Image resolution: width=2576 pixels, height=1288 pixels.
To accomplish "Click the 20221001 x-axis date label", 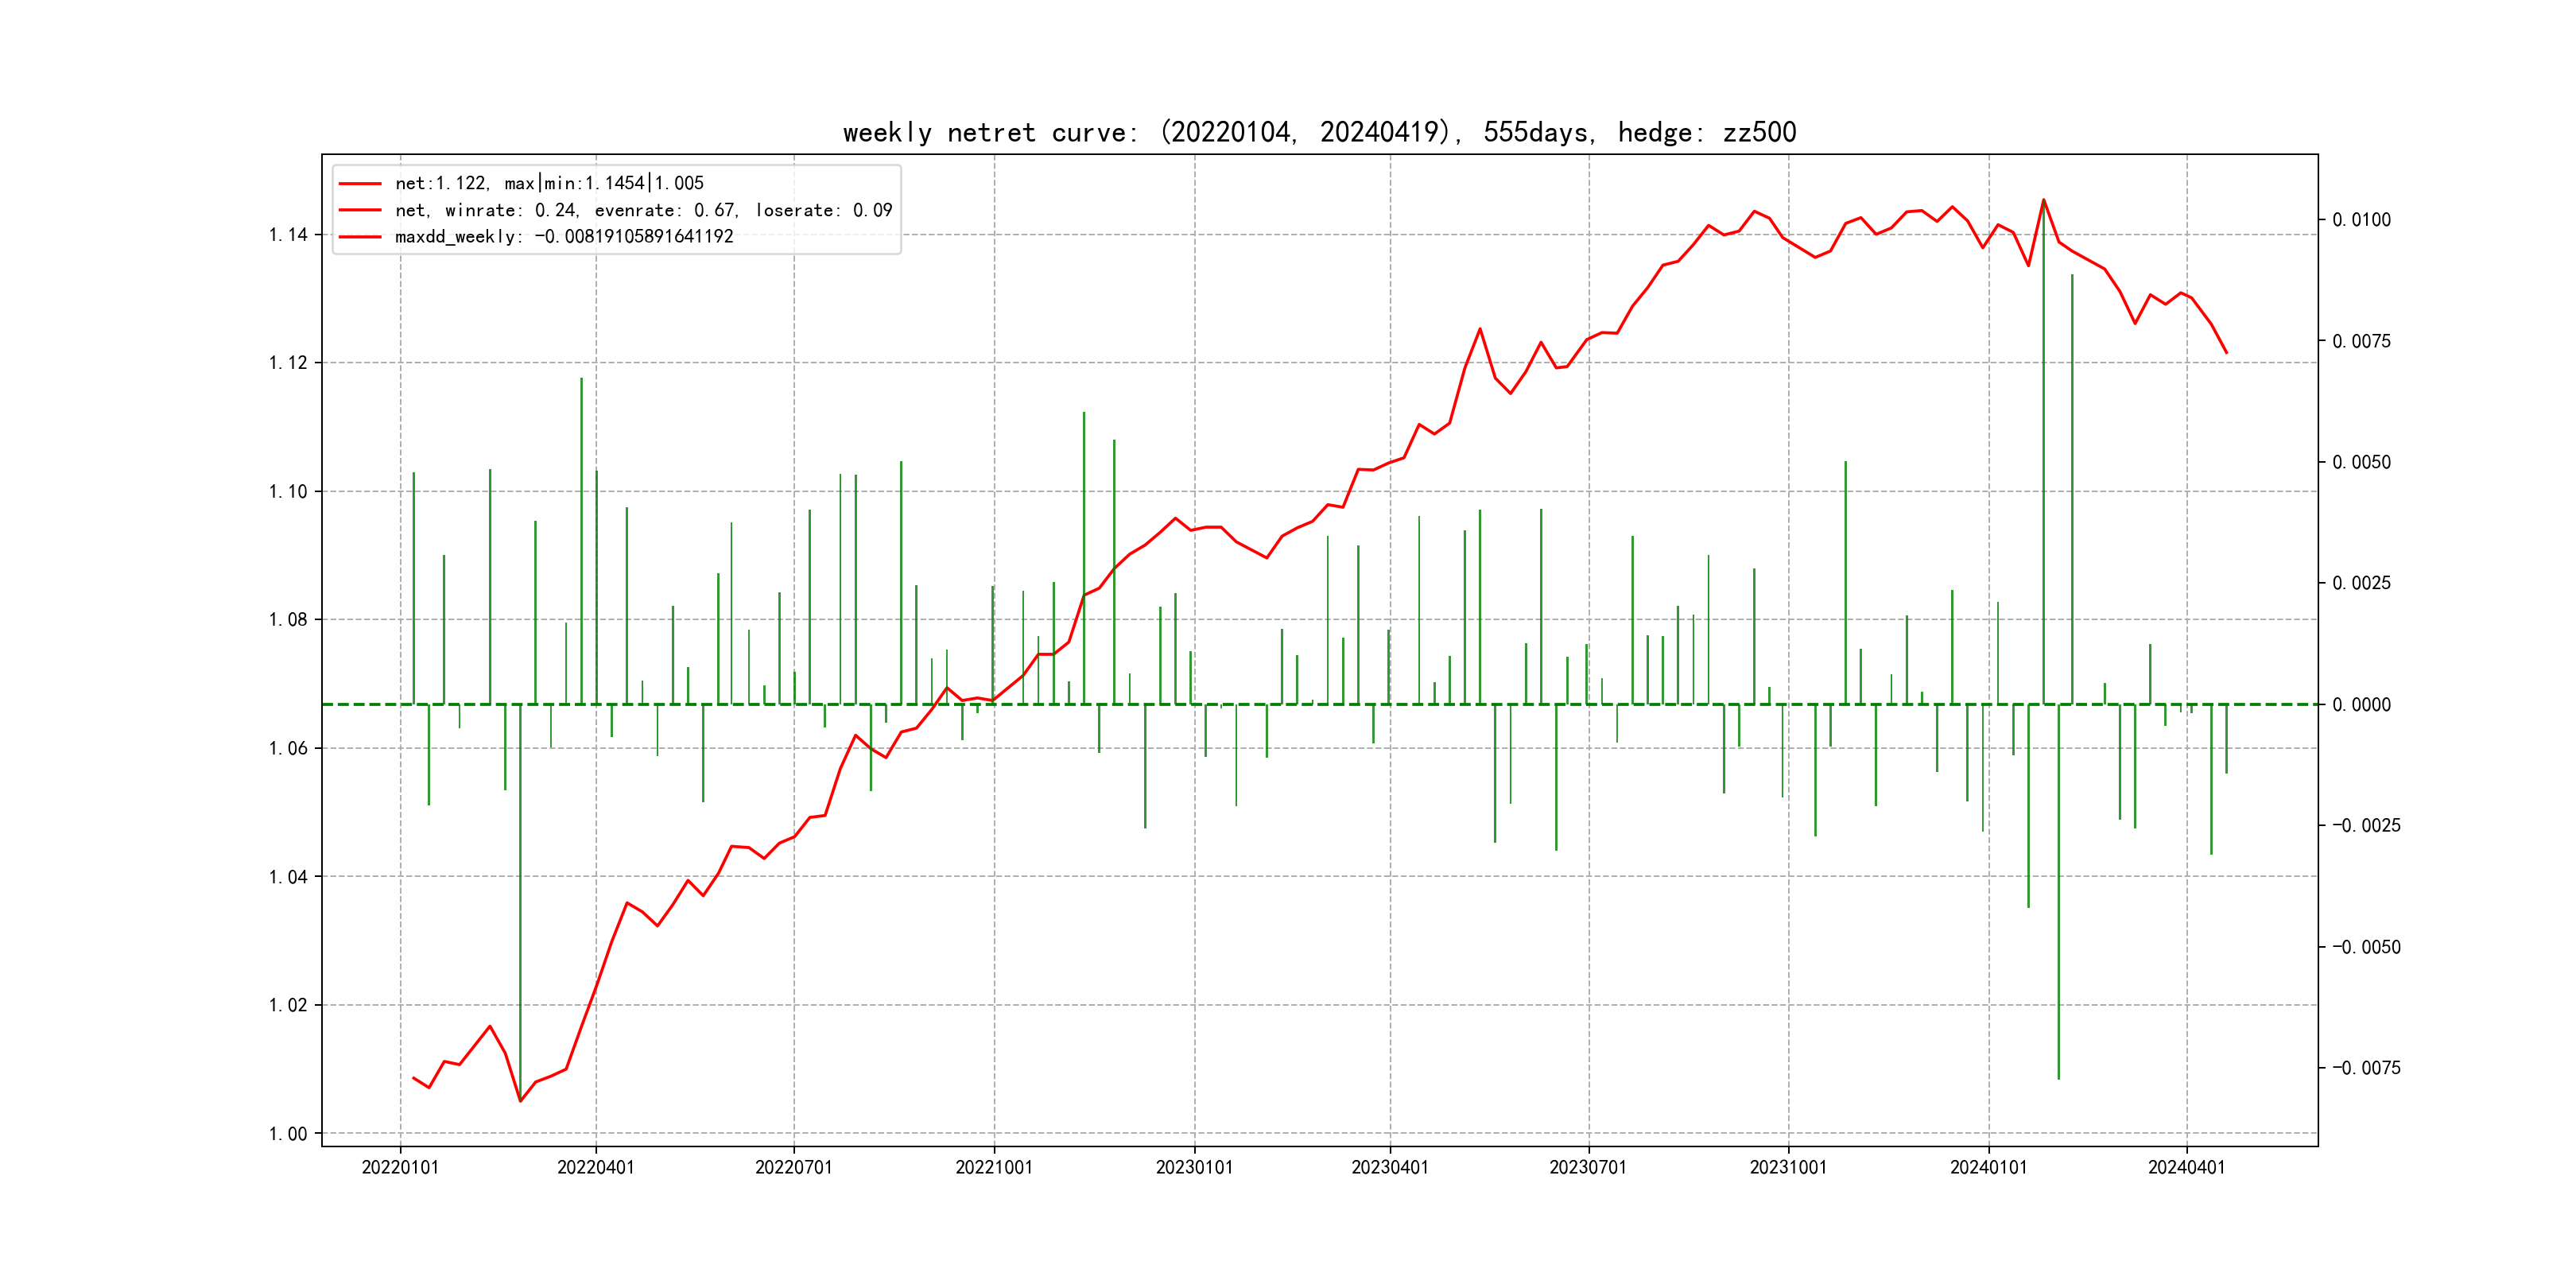I will 994,1167.
